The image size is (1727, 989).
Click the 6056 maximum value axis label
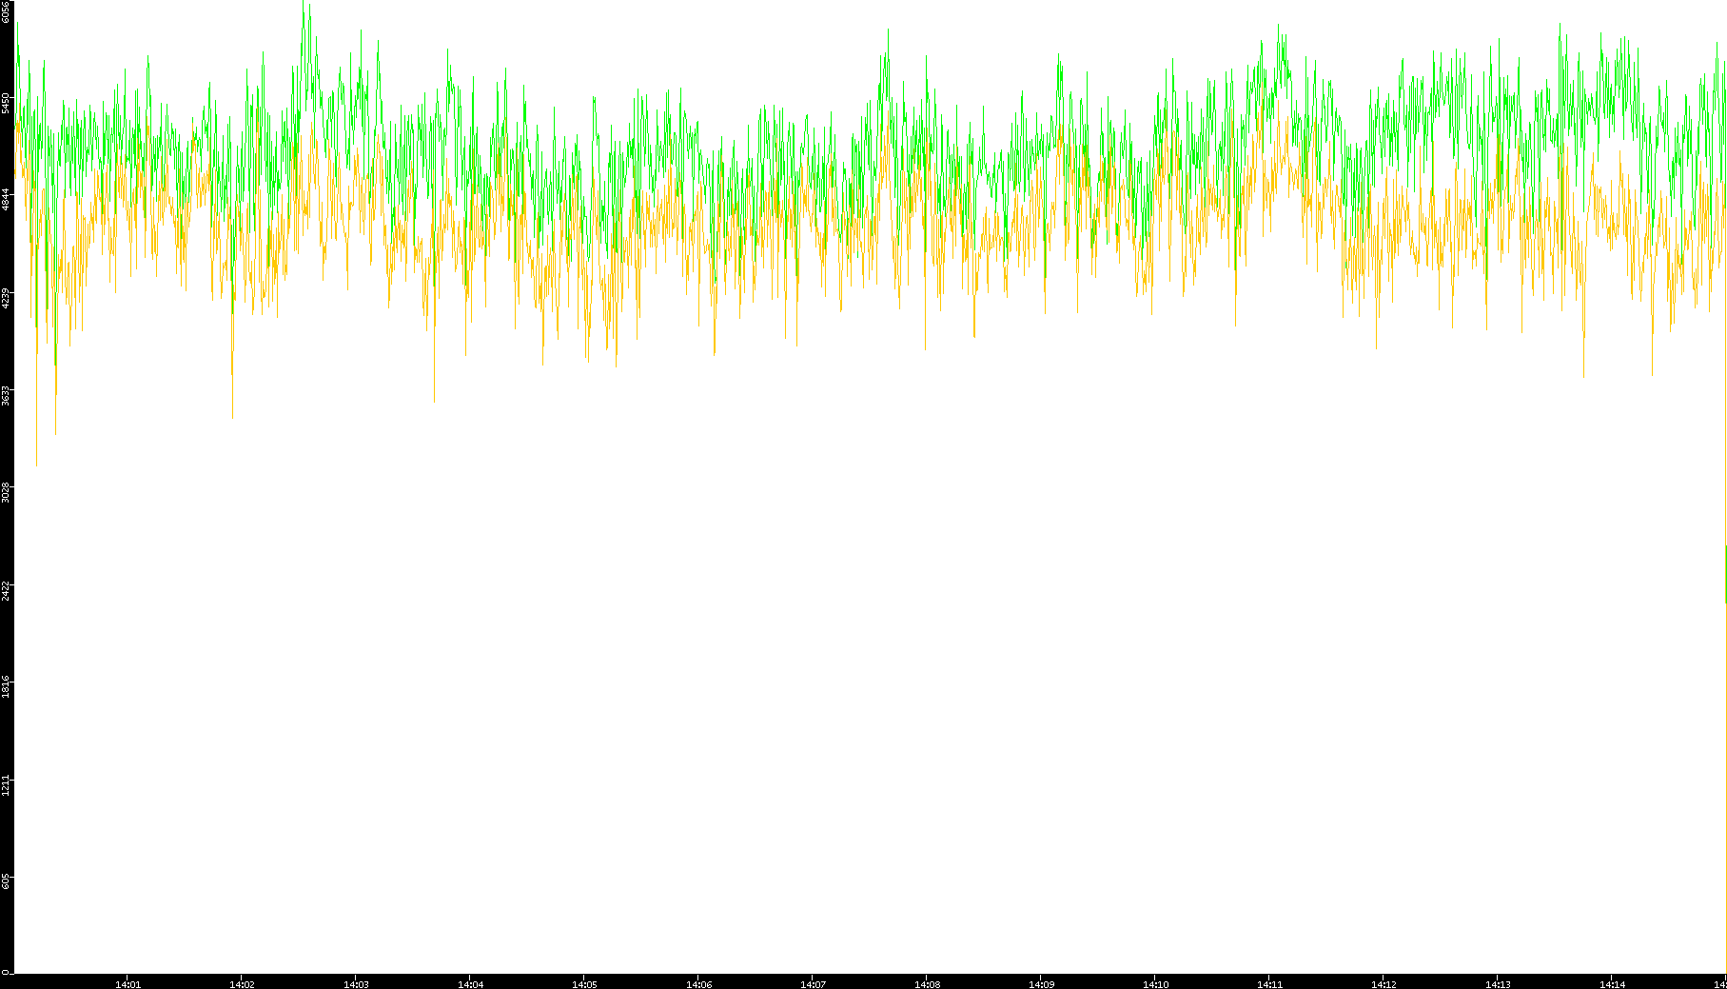click(x=7, y=11)
